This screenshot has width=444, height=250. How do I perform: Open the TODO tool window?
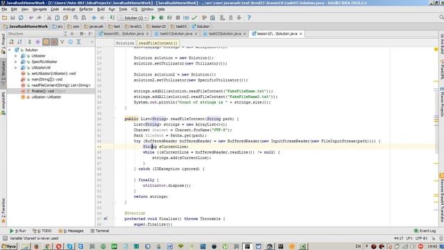click(x=42, y=231)
